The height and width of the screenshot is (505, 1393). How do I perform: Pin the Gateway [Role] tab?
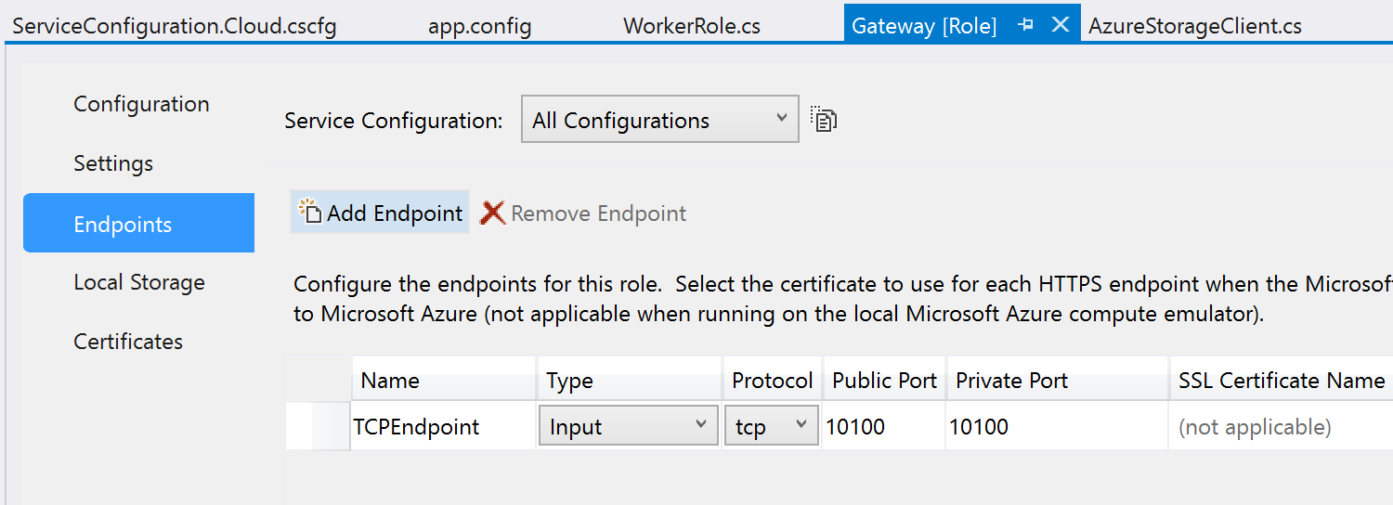1026,25
